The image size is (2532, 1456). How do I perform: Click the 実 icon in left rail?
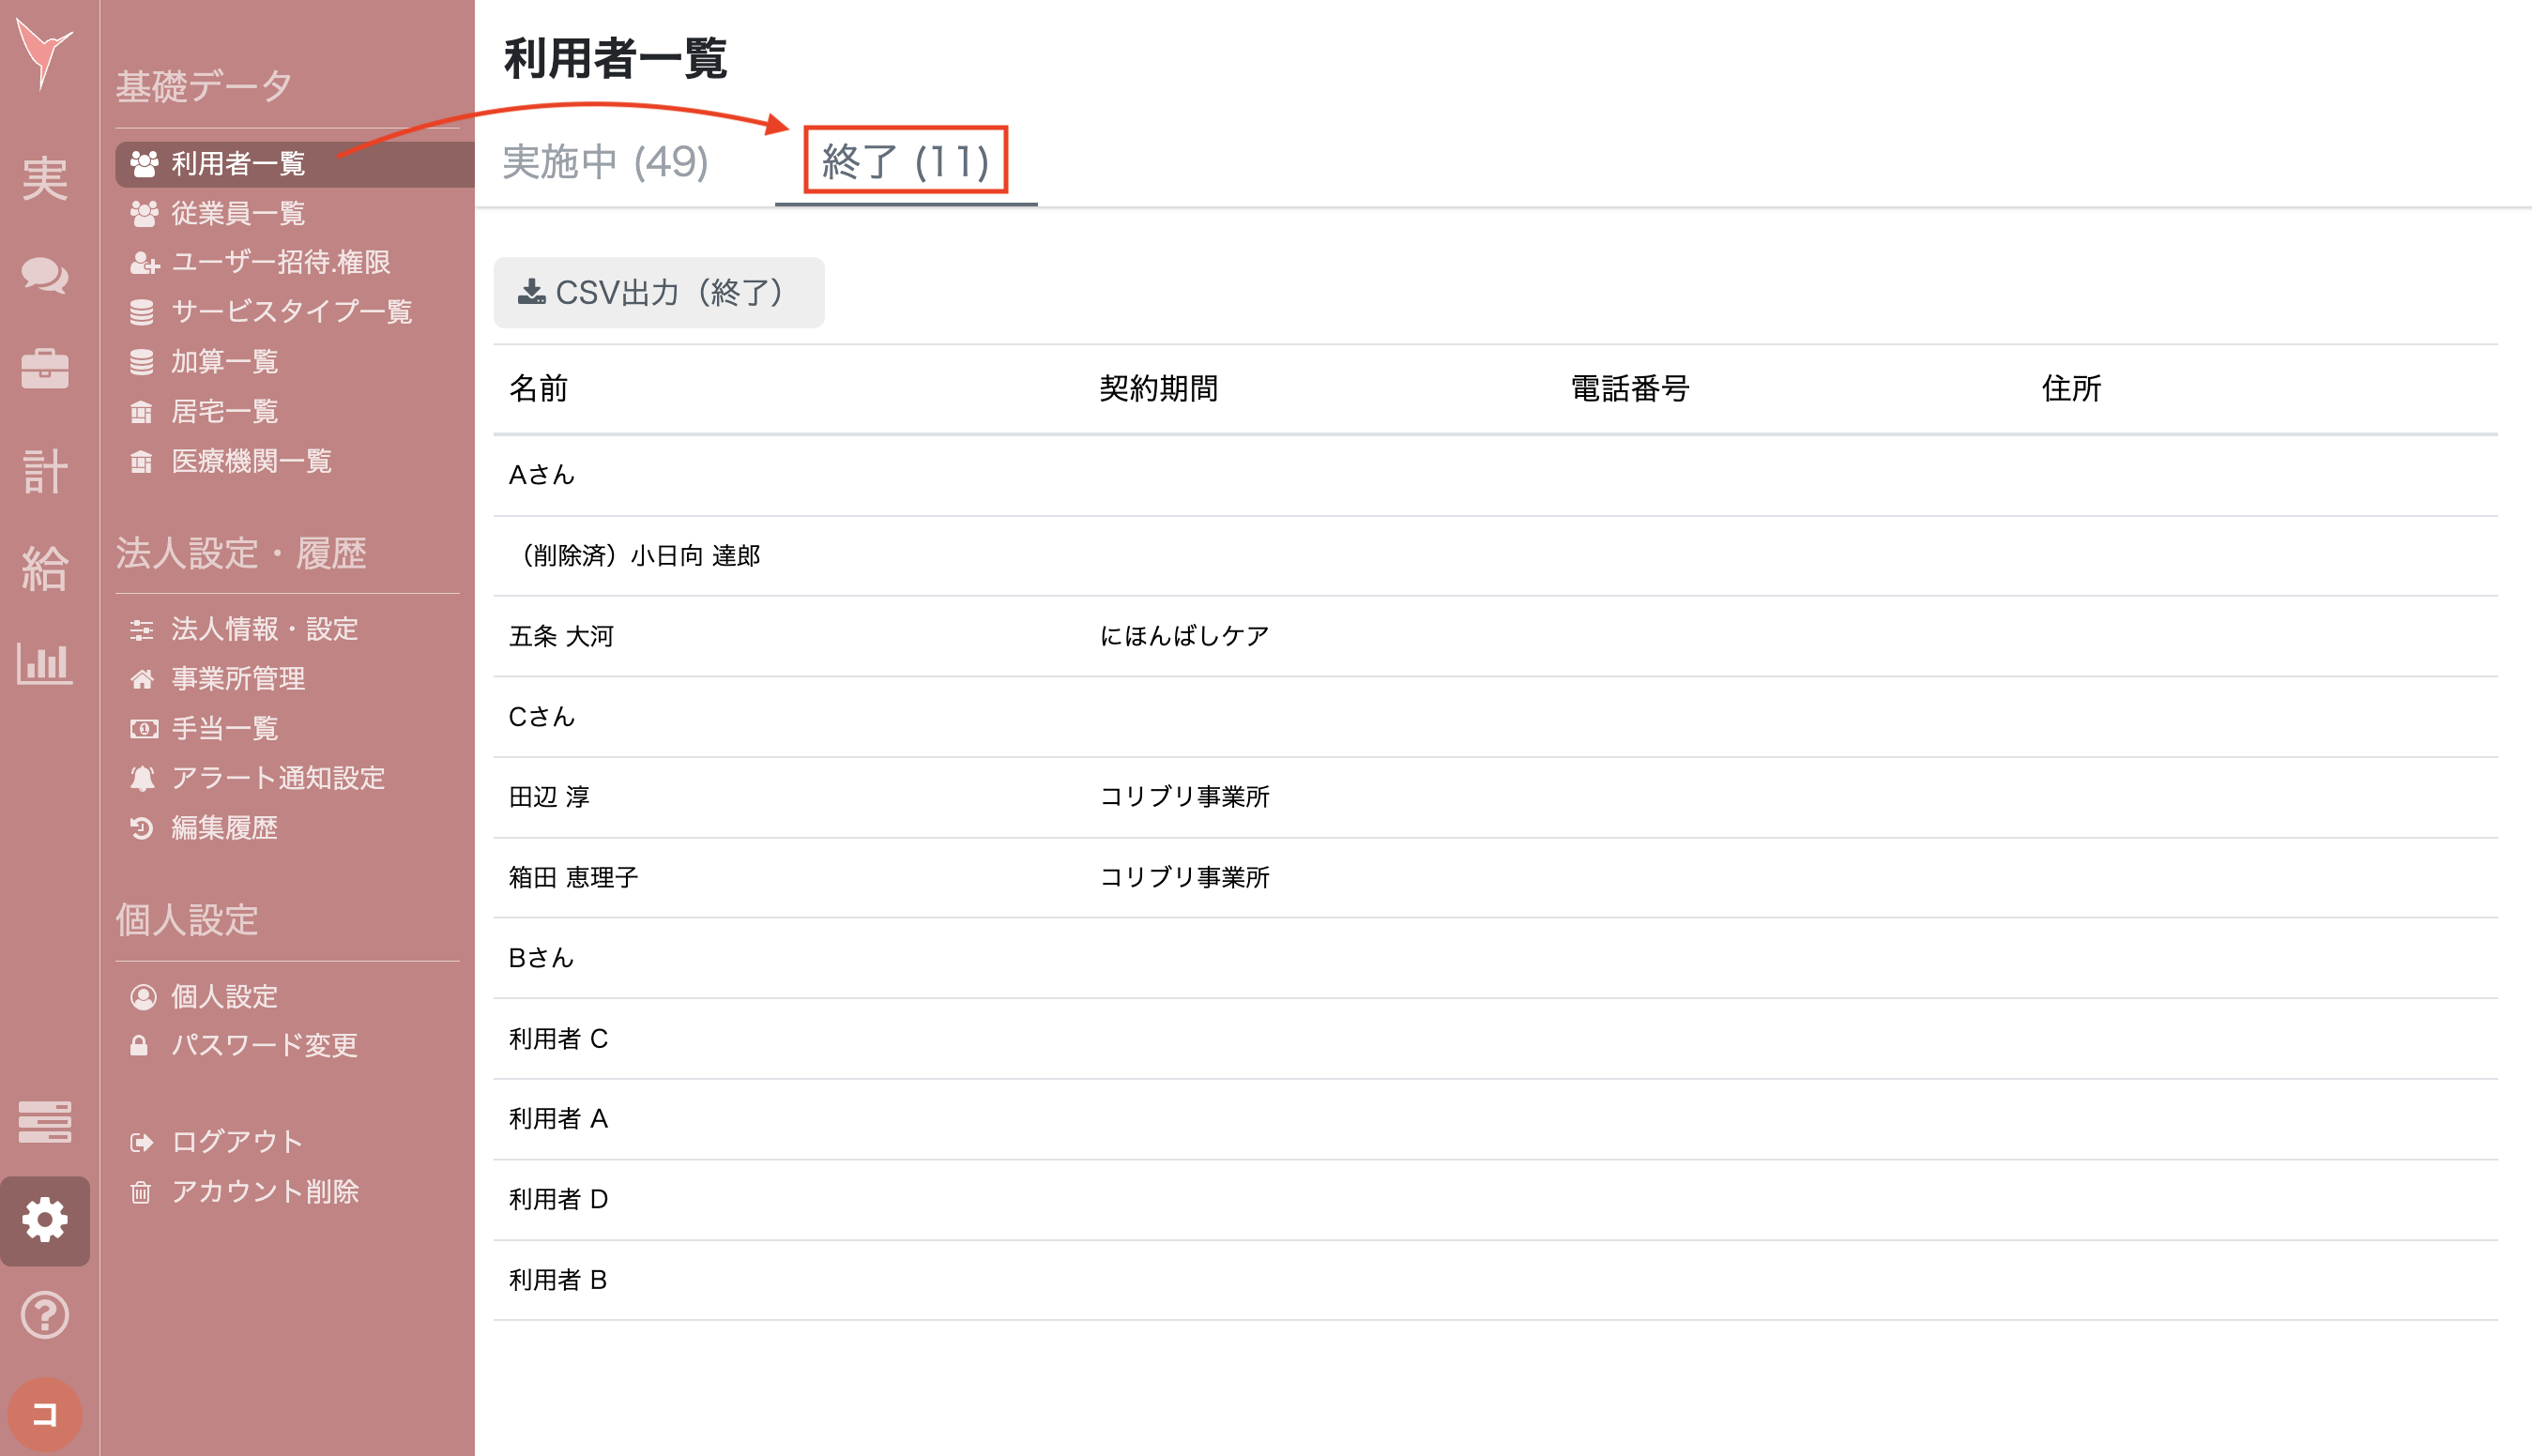tap(45, 180)
